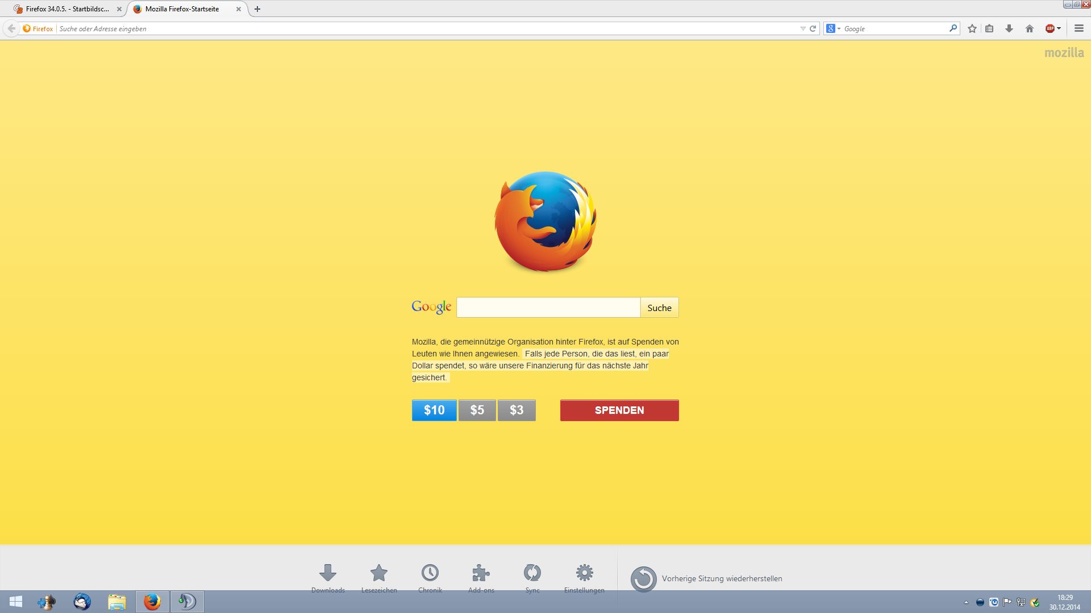This screenshot has width=1091, height=613.
Task: Open Chronik clock icon
Action: point(430,573)
